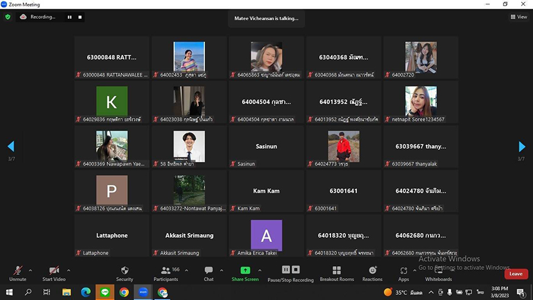Expand arrow next to Participants
The width and height of the screenshot is (533, 300).
[186, 271]
